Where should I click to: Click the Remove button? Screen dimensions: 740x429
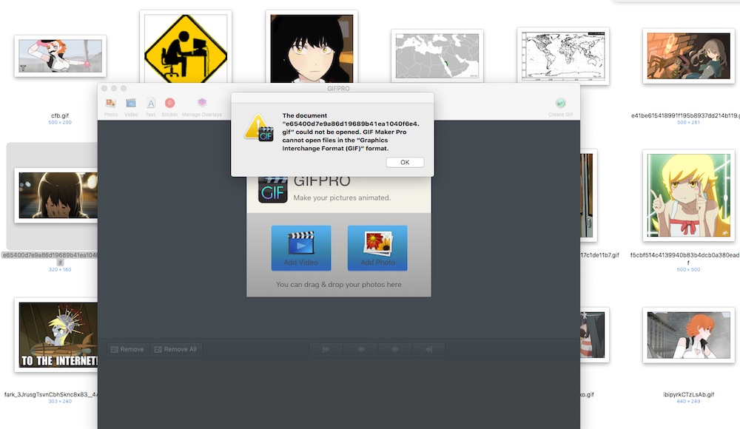pos(127,349)
